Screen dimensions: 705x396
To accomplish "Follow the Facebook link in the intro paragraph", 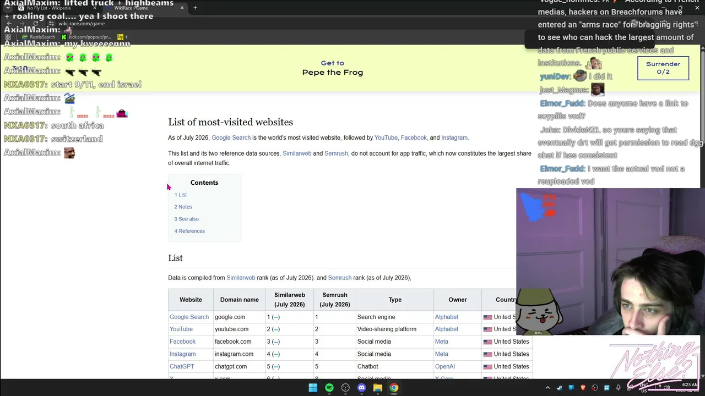I will point(414,137).
